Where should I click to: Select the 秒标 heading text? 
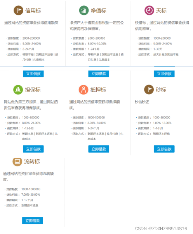pyautogui.click(x=161, y=90)
